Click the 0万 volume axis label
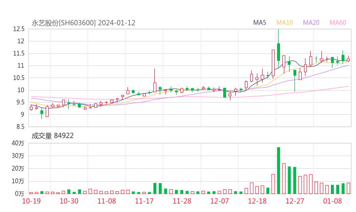The height and width of the screenshot is (212, 356). [x=20, y=194]
